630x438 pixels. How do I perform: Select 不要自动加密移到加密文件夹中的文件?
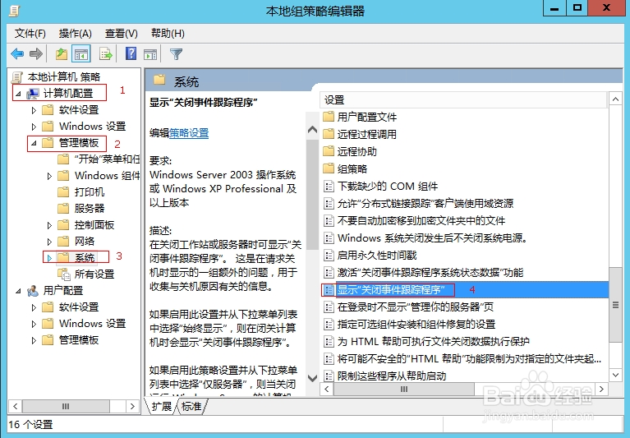click(421, 220)
